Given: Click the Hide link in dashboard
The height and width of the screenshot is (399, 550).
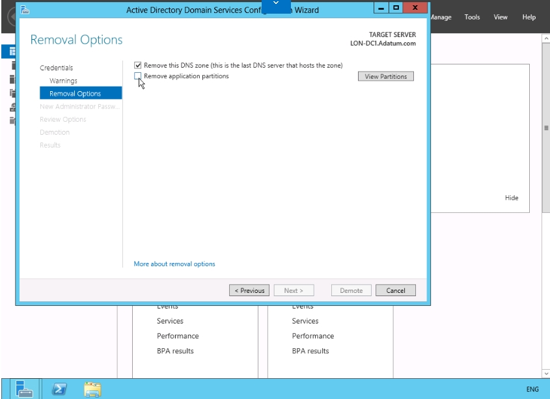Looking at the screenshot, I should tap(512, 198).
